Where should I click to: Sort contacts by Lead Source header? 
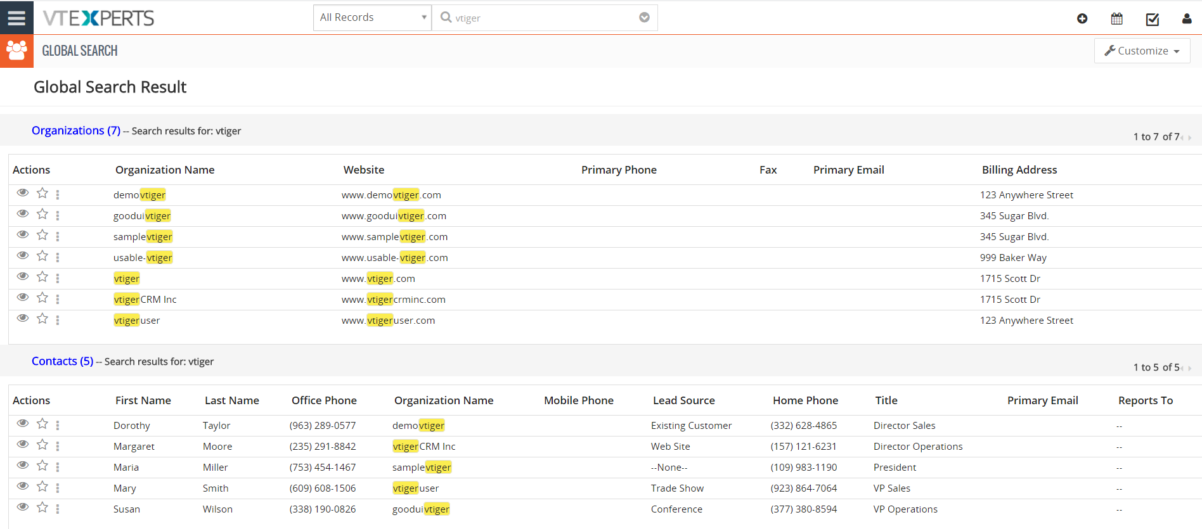[684, 400]
